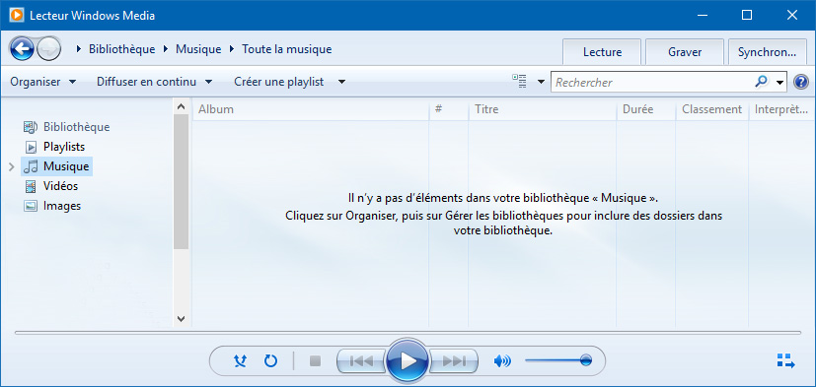Expand the Musique tree node
The height and width of the screenshot is (387, 816).
pos(12,166)
